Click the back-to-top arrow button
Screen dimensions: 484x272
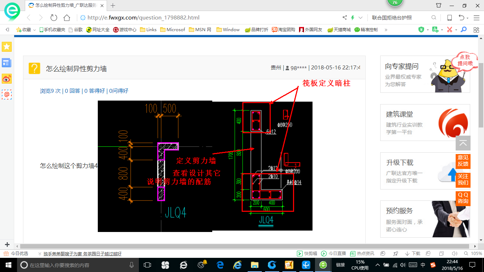pyautogui.click(x=463, y=143)
